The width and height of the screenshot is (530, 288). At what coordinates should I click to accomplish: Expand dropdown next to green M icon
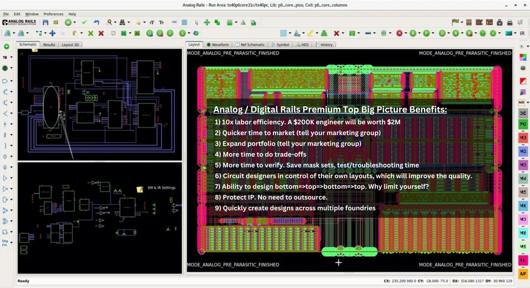coord(75,23)
